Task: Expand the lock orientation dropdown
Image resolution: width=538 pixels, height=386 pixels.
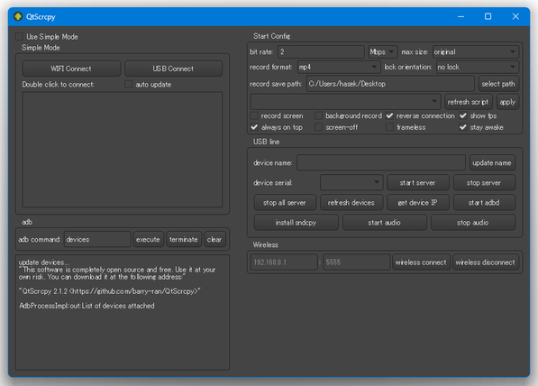Action: tap(478, 67)
